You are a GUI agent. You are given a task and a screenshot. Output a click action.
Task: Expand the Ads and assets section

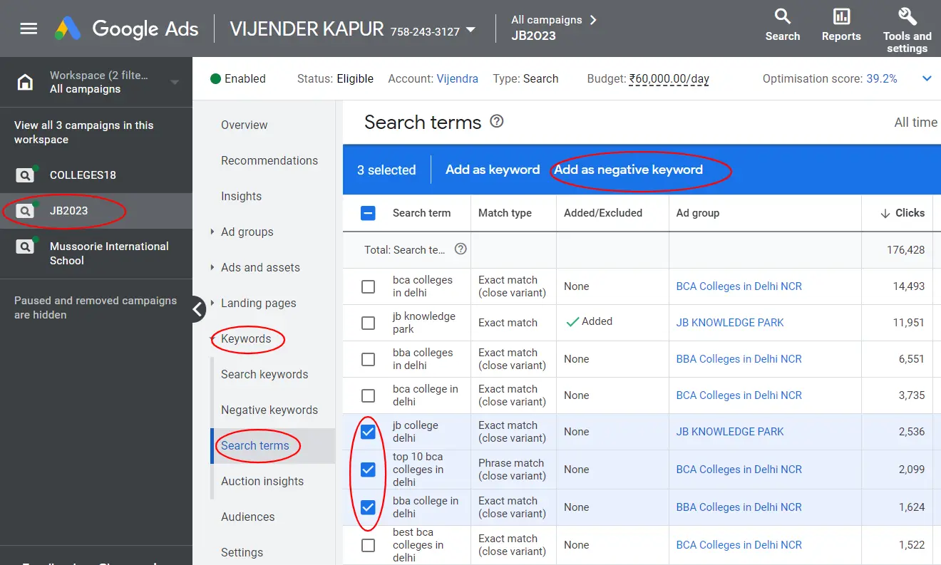(212, 267)
